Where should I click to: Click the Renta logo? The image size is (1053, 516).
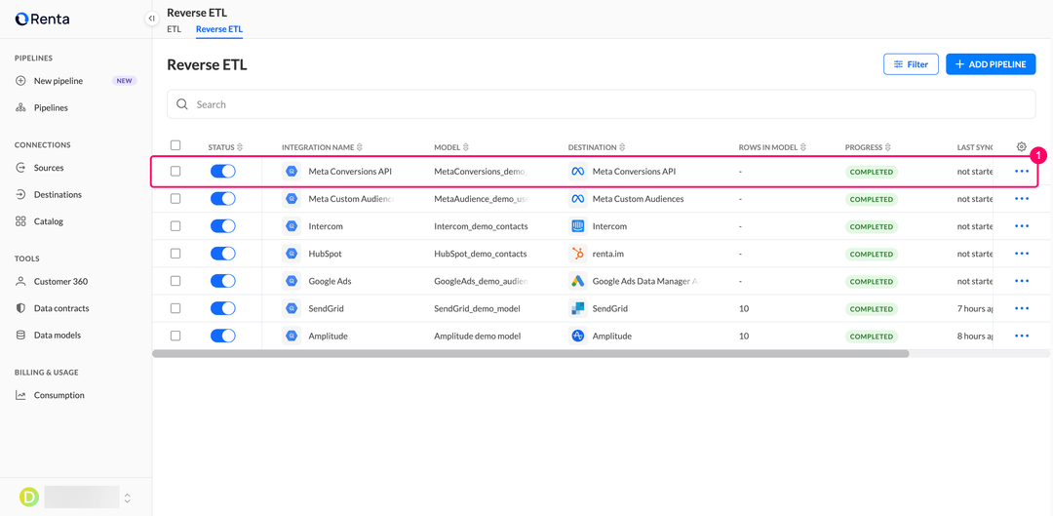(x=42, y=20)
